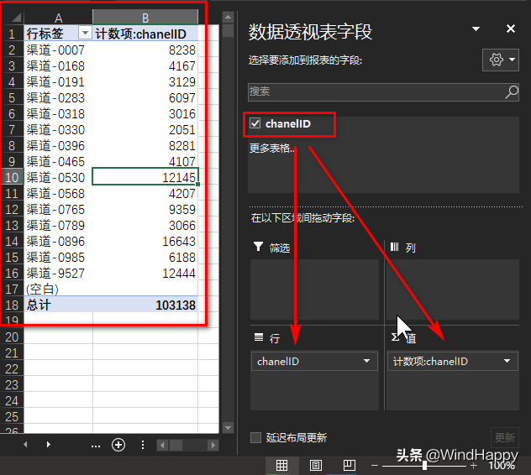Go to next sheet tab arrow
The height and width of the screenshot is (475, 531).
49,445
